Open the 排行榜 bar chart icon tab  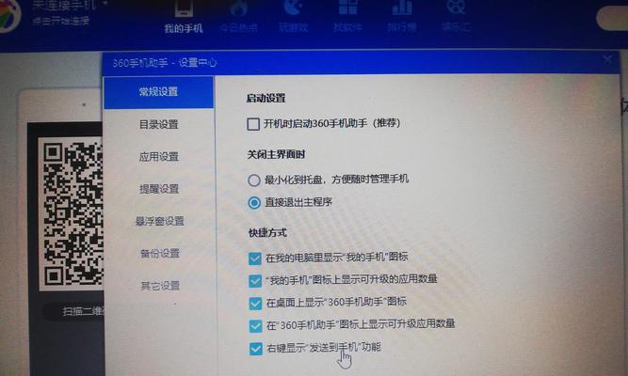[x=402, y=17]
